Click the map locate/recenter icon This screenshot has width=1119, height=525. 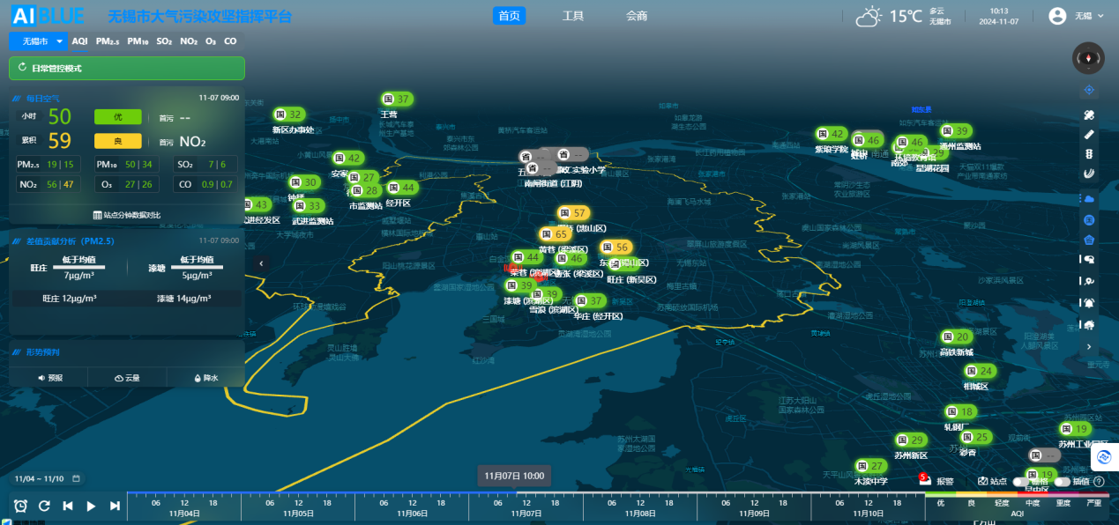click(x=1088, y=90)
